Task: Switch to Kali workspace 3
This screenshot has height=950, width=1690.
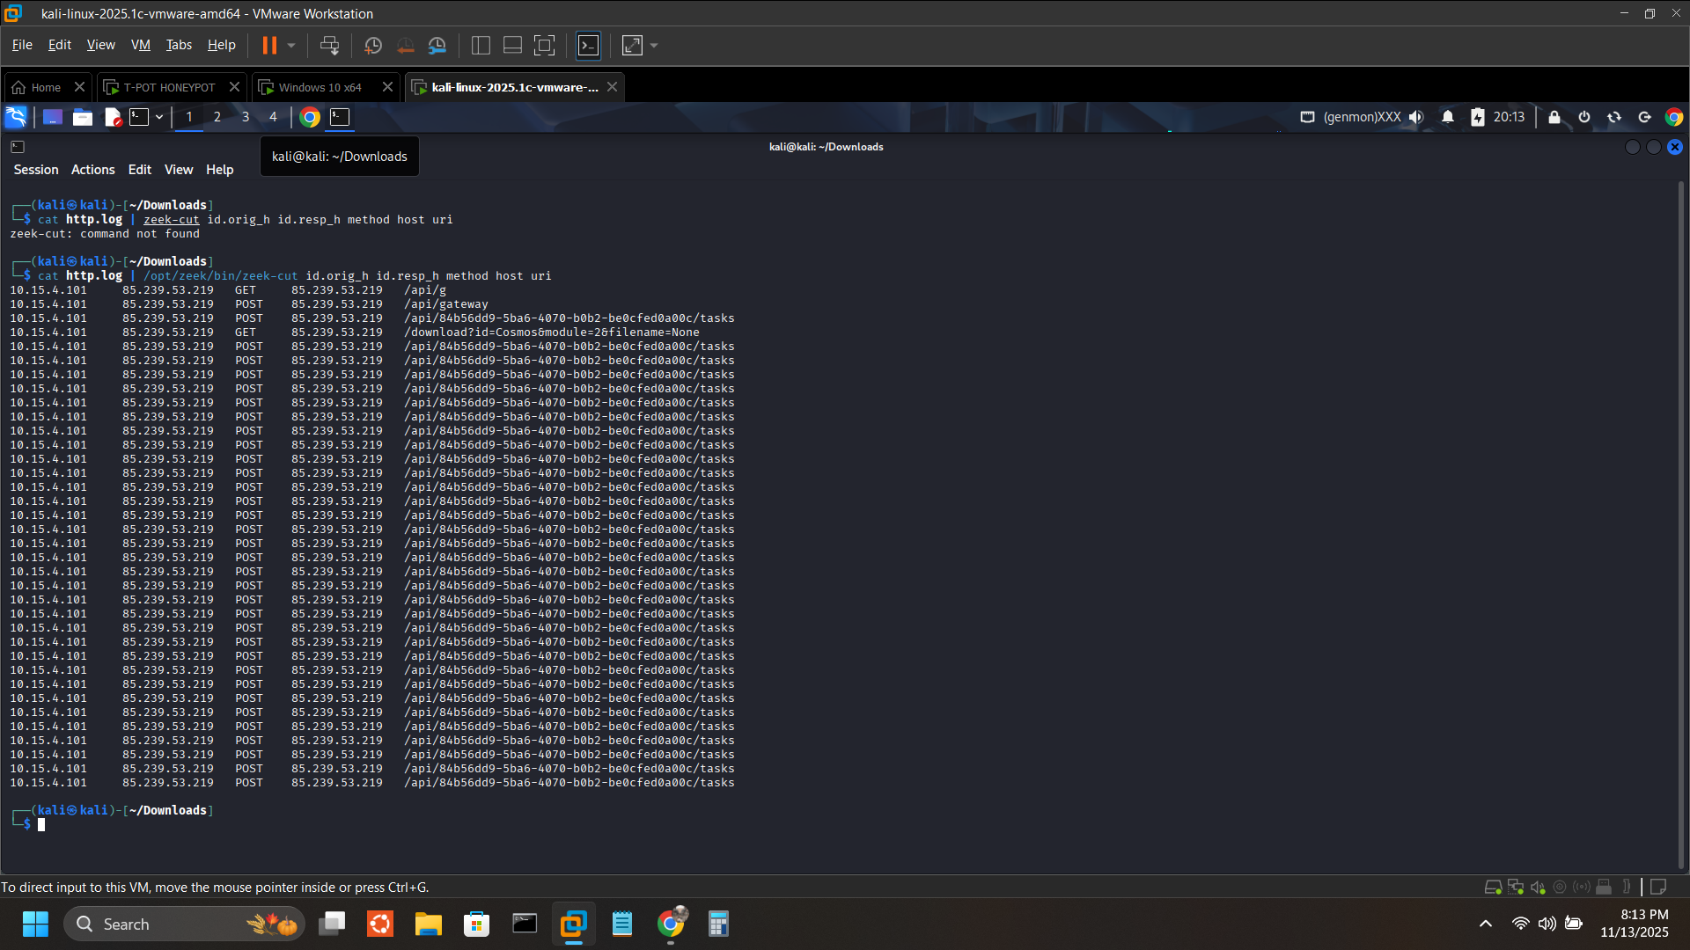Action: (246, 117)
